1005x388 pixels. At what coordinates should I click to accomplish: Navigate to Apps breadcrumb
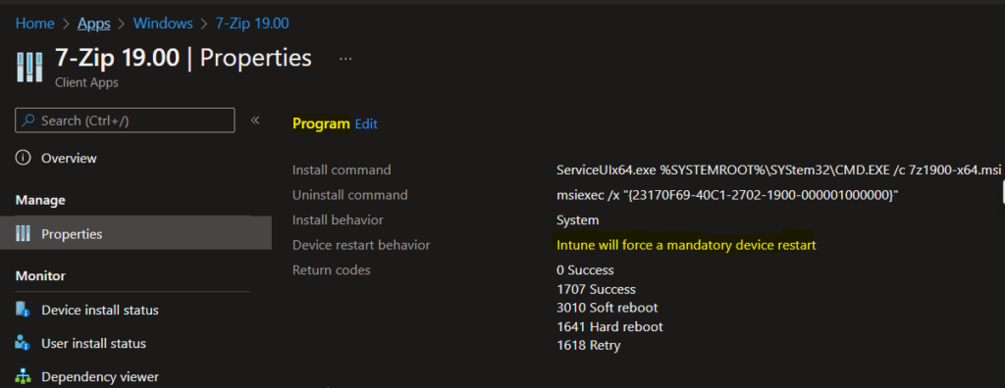(94, 24)
